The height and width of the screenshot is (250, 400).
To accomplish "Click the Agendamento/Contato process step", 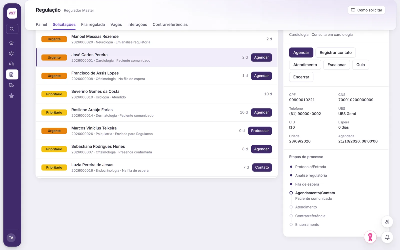I will click(315, 193).
